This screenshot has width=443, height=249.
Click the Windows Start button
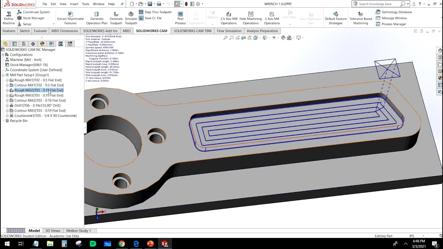(x=7, y=244)
